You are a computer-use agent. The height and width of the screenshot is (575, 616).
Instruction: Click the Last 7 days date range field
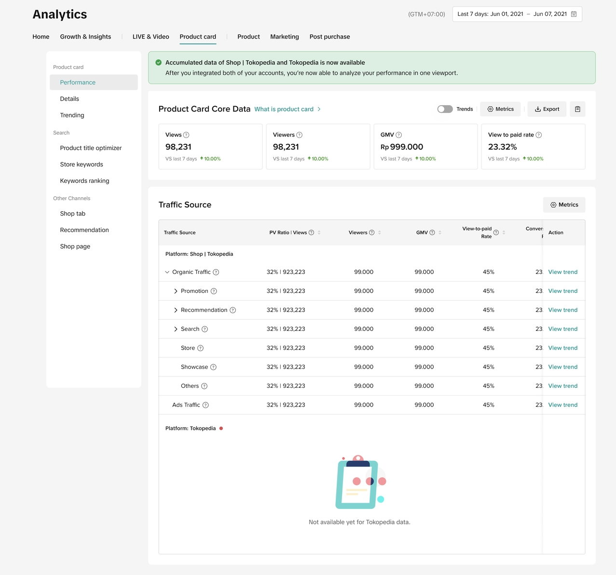point(511,14)
